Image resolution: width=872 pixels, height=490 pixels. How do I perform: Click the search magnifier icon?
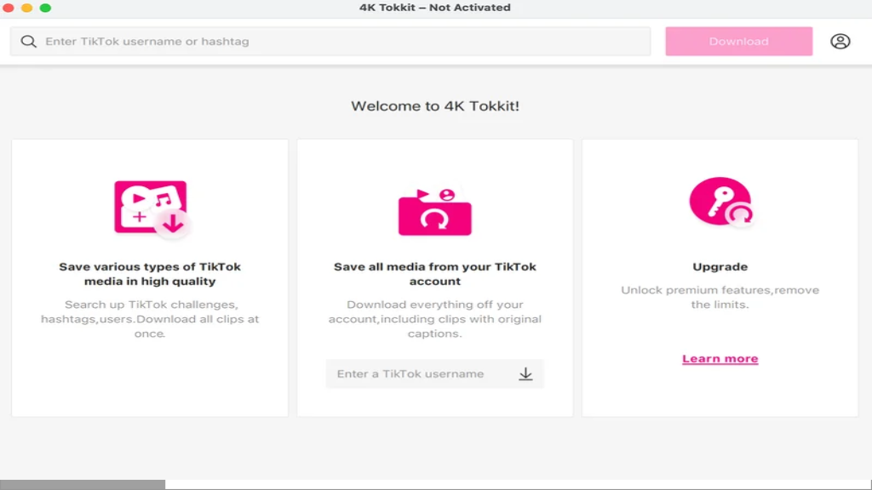28,41
